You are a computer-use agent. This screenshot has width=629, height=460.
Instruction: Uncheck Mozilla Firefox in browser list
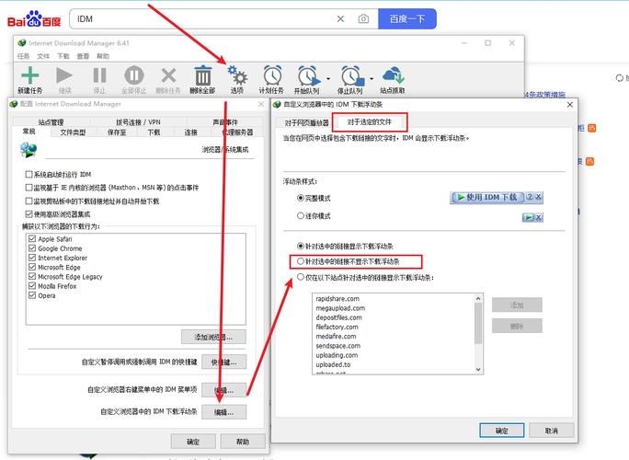(32, 286)
